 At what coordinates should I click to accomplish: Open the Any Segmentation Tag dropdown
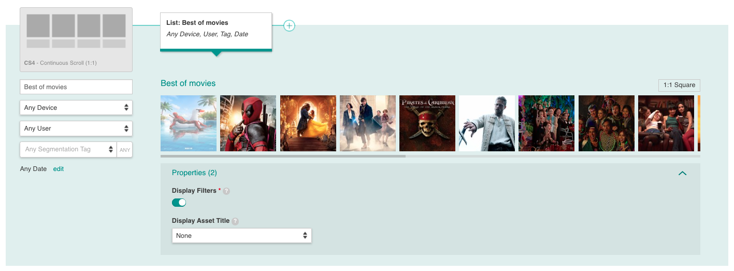pos(68,149)
